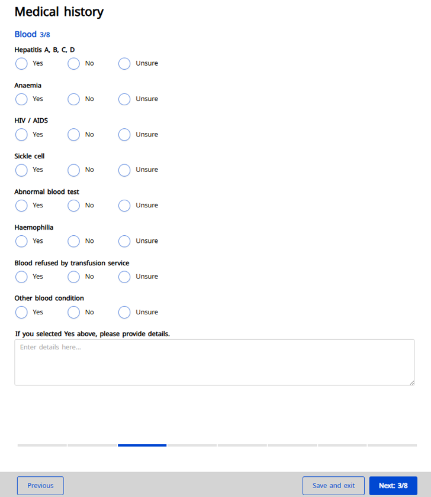Screen dimensions: 431x497
Task: Mark Unsure for Haemophilia
Action: pyautogui.click(x=124, y=241)
